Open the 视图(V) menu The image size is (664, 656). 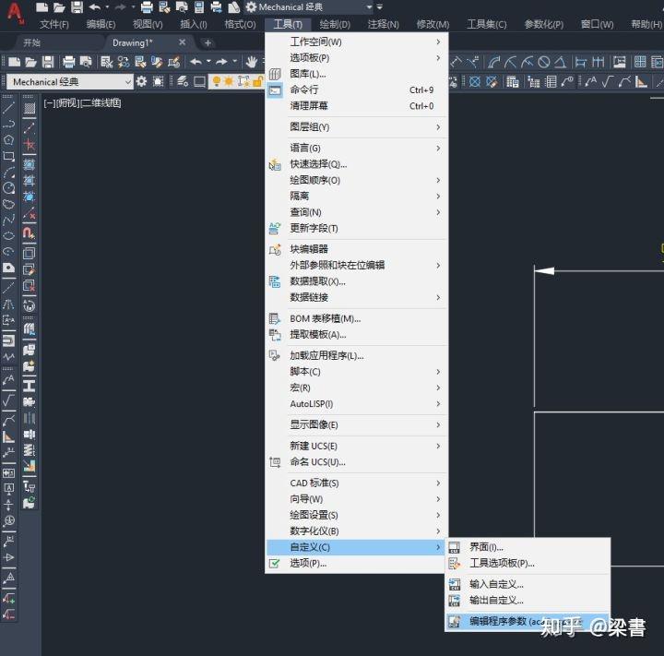click(x=148, y=24)
